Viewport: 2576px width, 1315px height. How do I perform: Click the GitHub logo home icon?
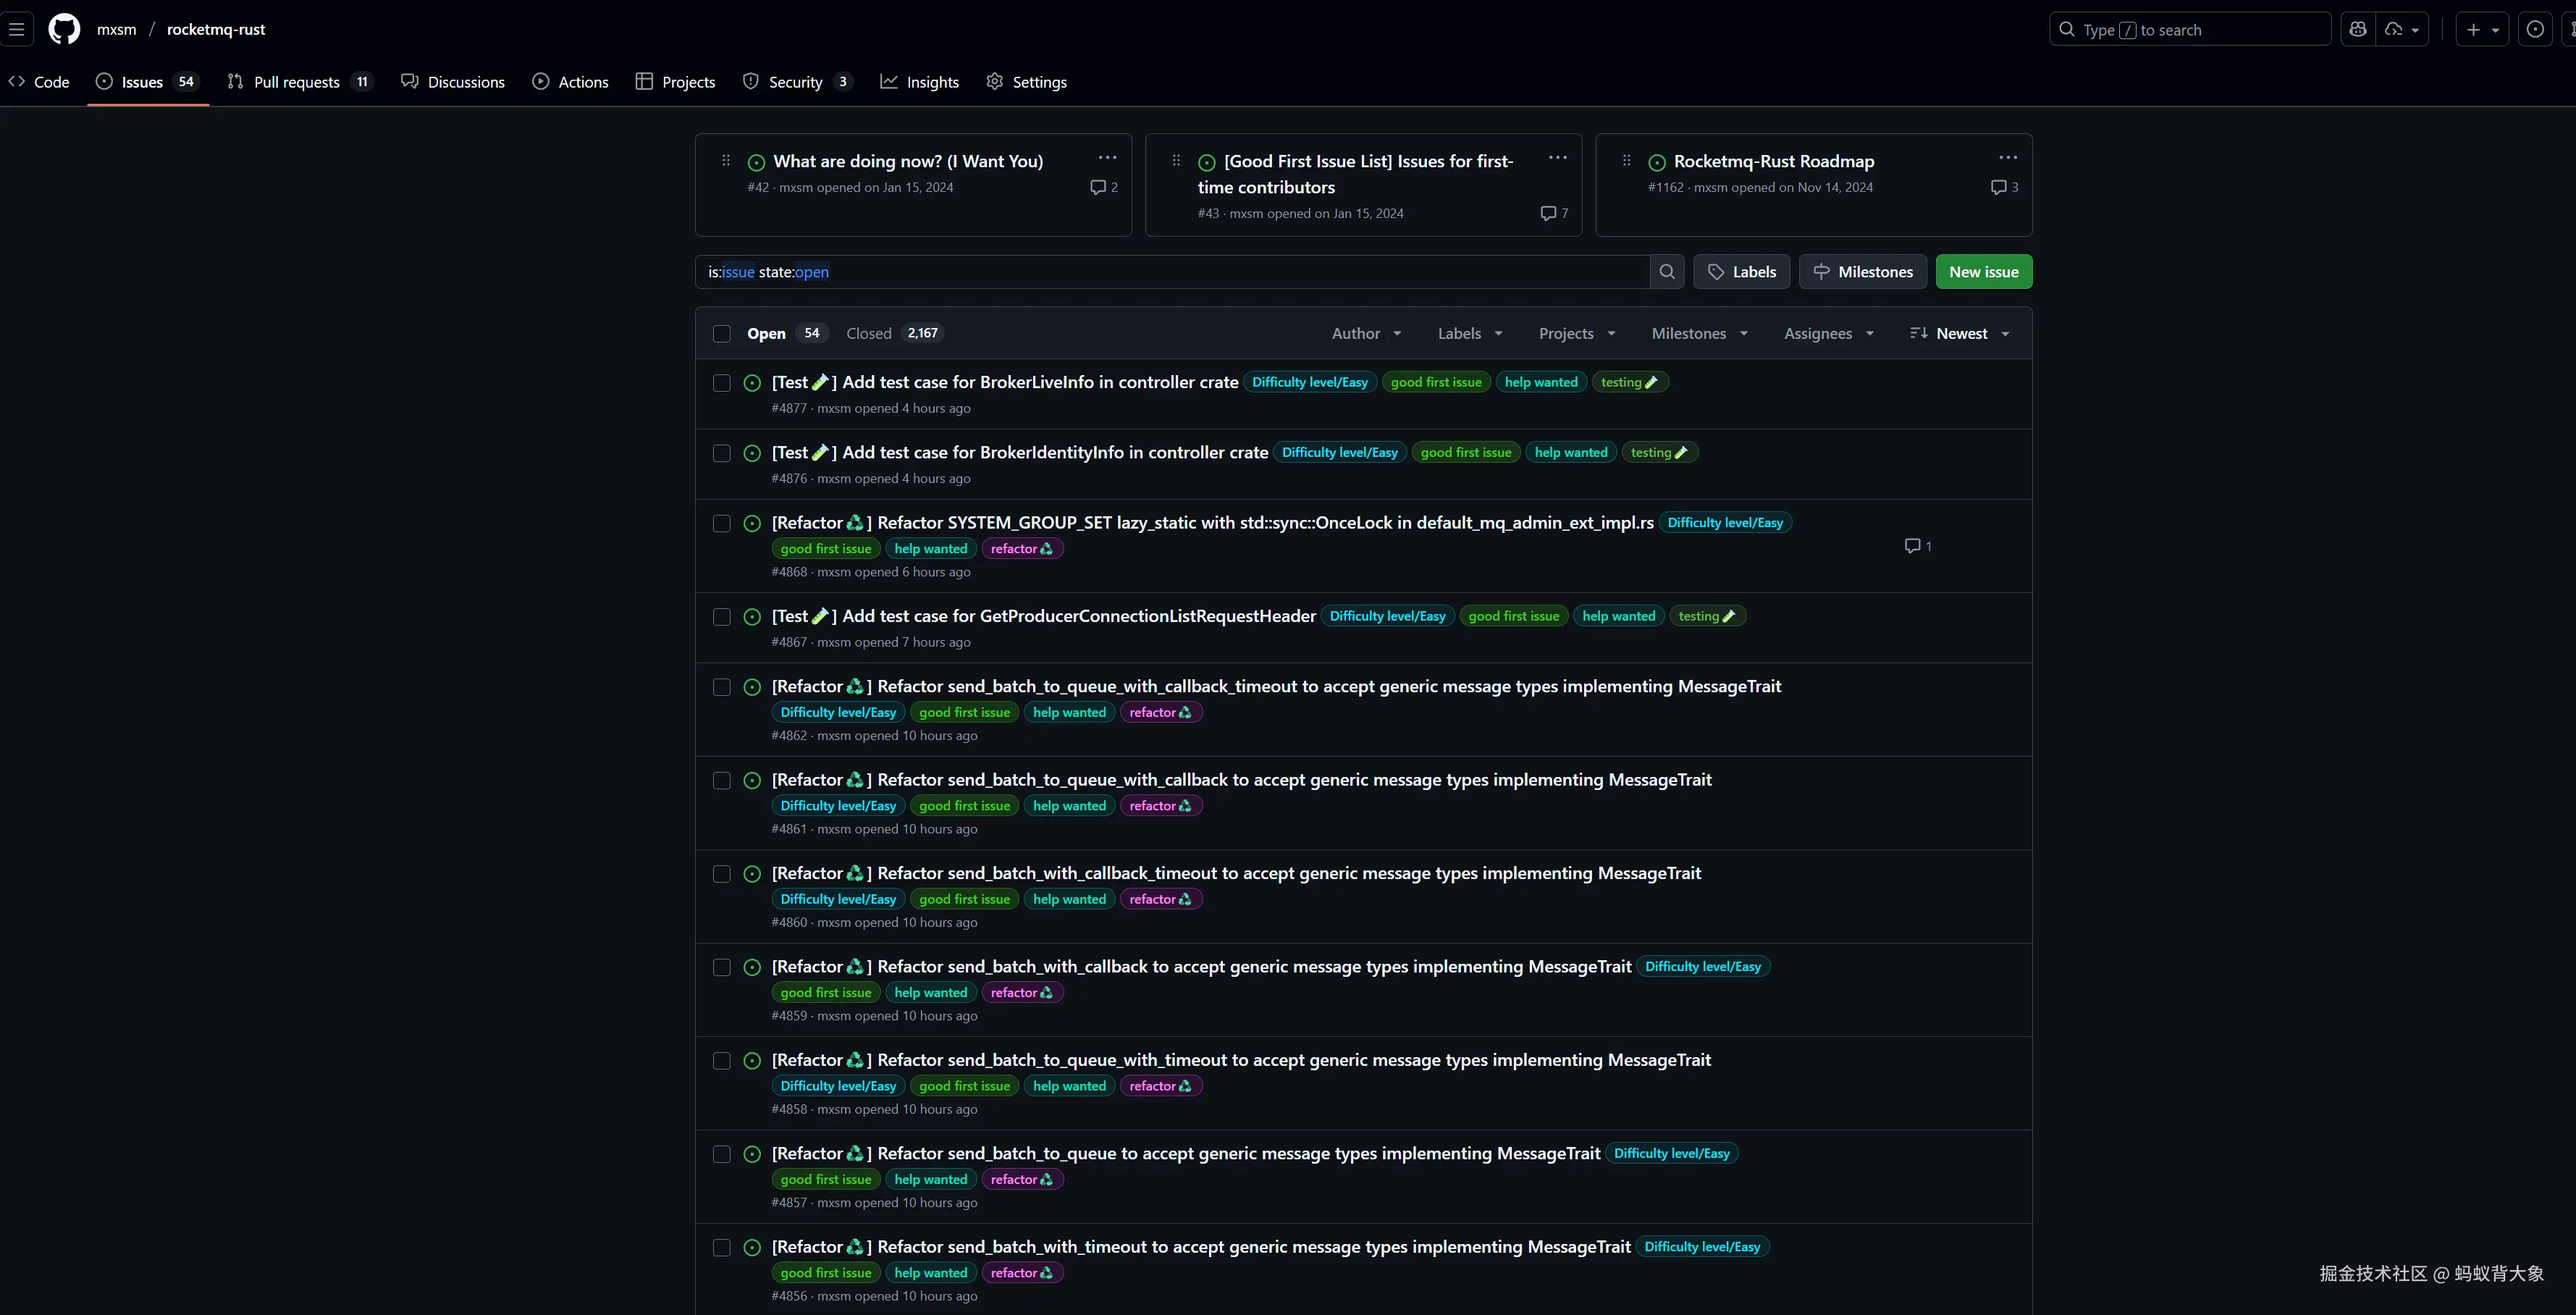tap(64, 29)
